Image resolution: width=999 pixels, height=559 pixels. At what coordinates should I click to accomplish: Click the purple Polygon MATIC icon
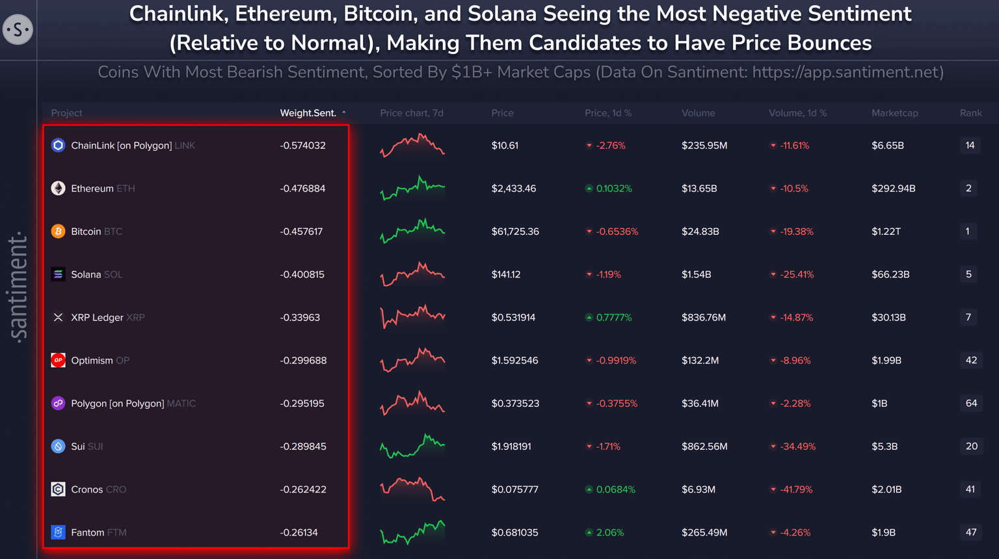[58, 404]
